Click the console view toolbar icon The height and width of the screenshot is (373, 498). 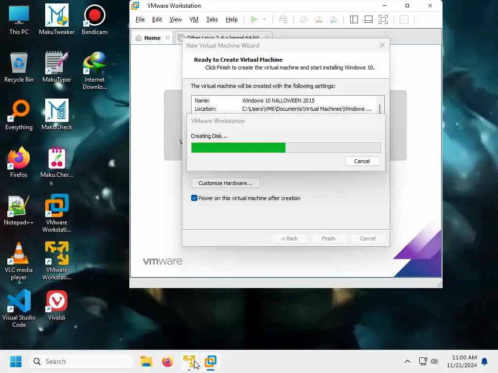(404, 19)
